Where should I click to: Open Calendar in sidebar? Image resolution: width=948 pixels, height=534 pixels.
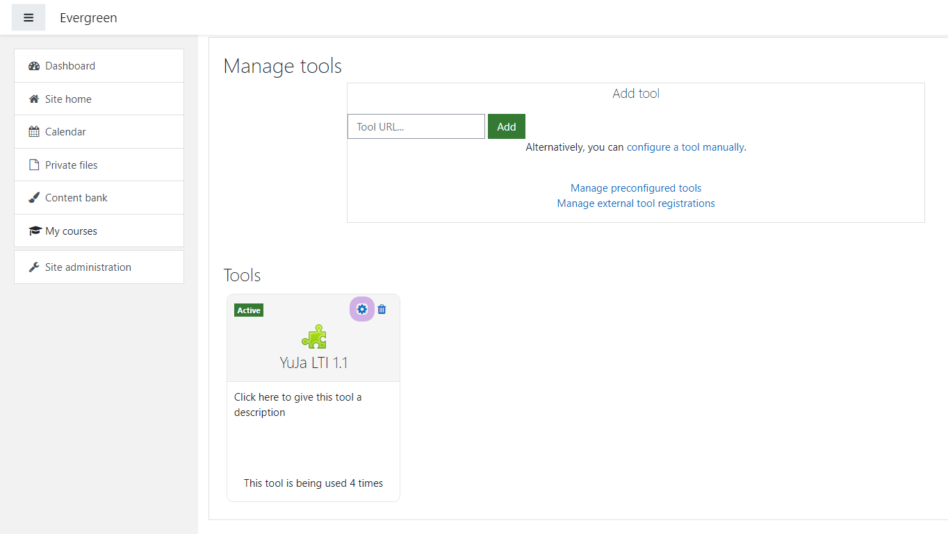tap(99, 131)
